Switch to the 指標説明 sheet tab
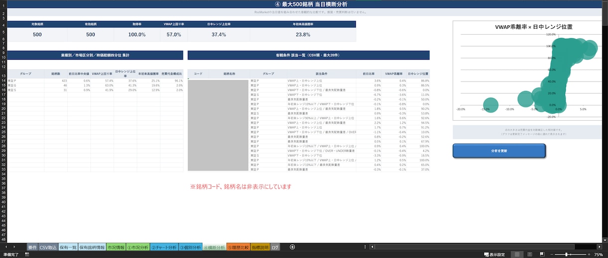This screenshot has height=258, width=608. tap(260, 247)
